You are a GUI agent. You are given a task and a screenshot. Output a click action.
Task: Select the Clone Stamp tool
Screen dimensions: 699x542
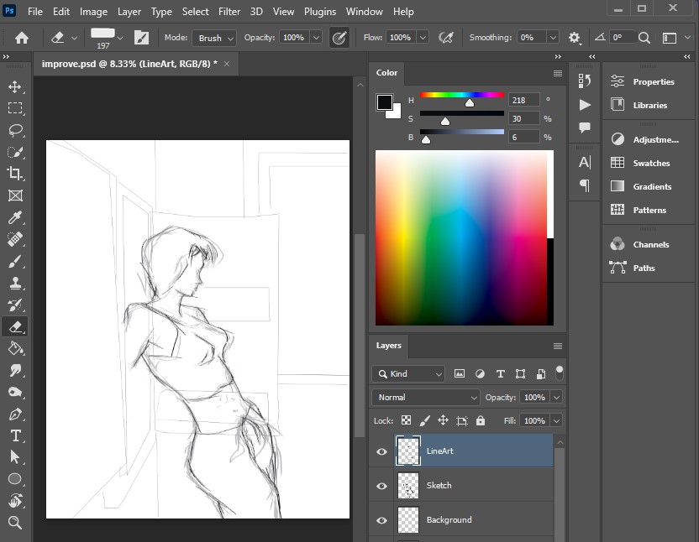(x=15, y=283)
